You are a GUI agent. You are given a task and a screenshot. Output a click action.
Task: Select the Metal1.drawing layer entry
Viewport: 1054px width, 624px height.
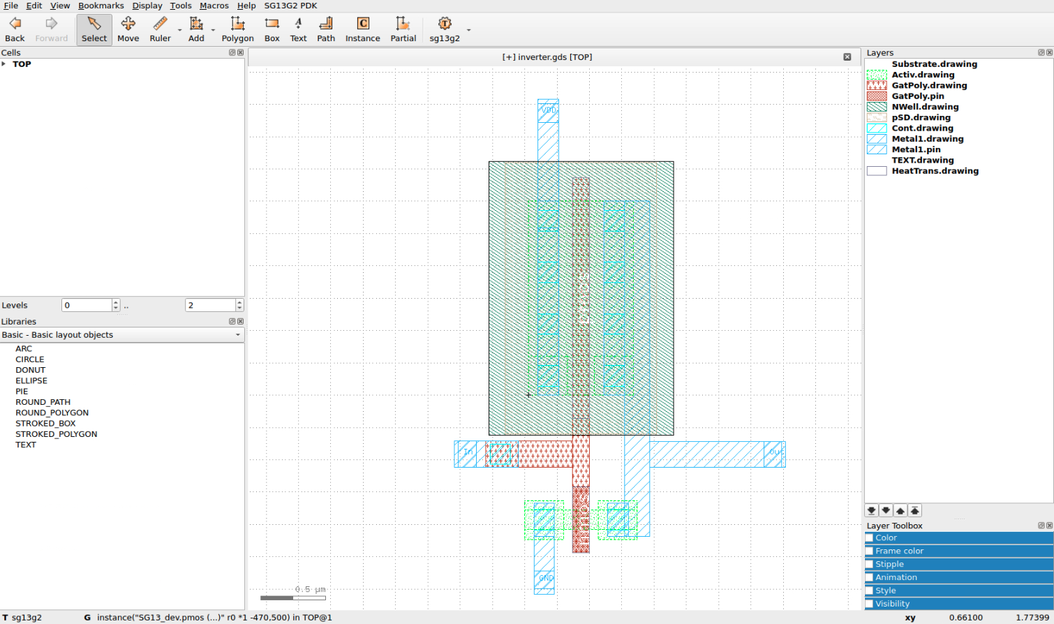click(927, 139)
